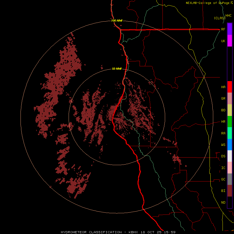Select the BD yellow legend block

click(x=230, y=110)
